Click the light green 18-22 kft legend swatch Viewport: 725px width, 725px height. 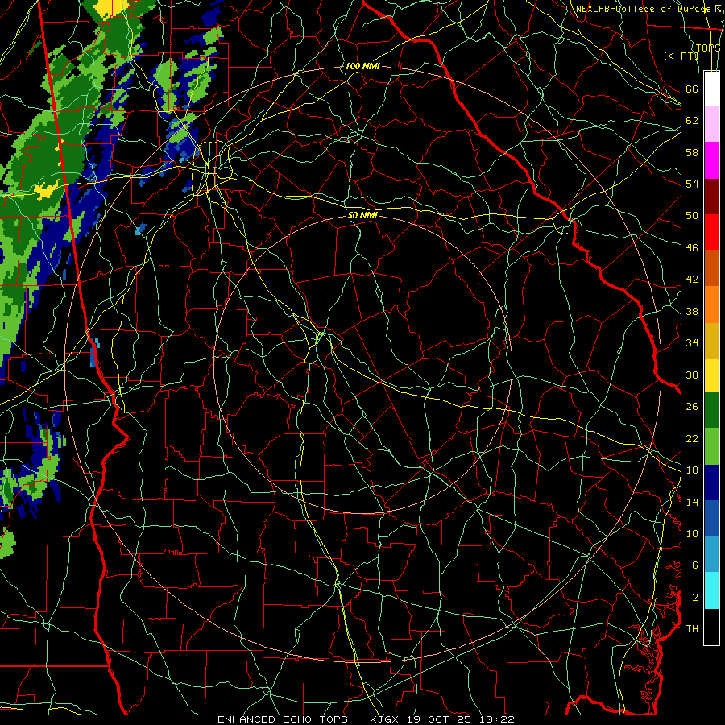point(711,446)
